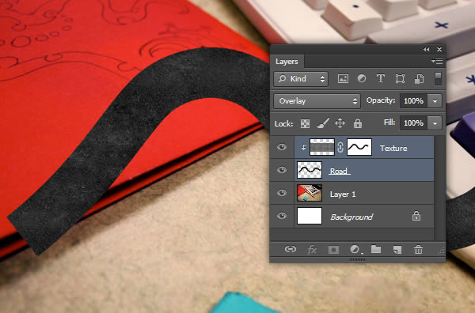
Task: Toggle the layer filtering on/off switch
Action: pos(438,78)
